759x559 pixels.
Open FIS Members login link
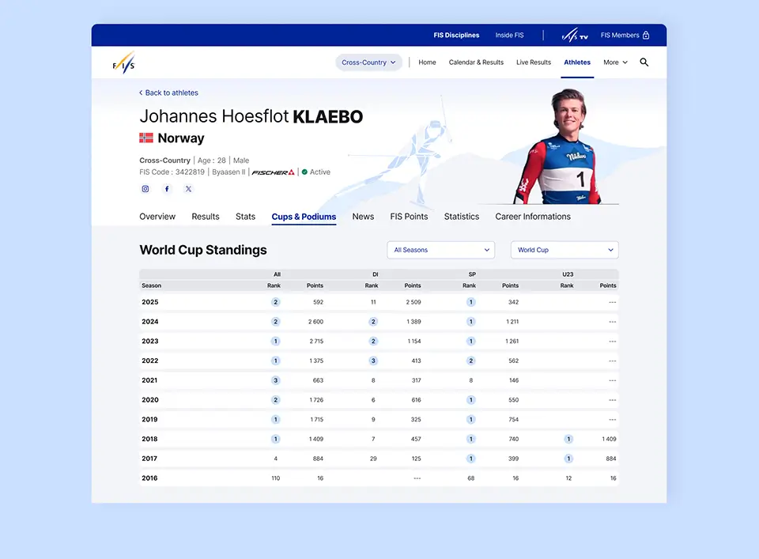(x=620, y=36)
